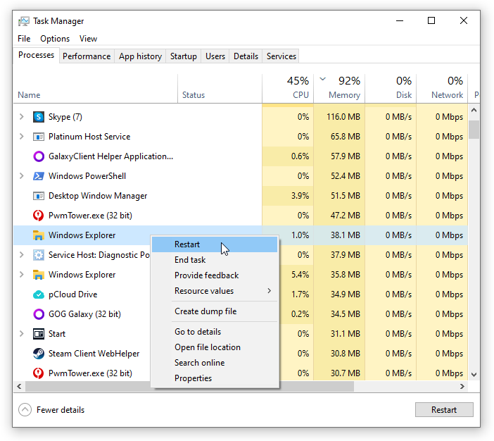Choose Go to details

tap(215, 332)
